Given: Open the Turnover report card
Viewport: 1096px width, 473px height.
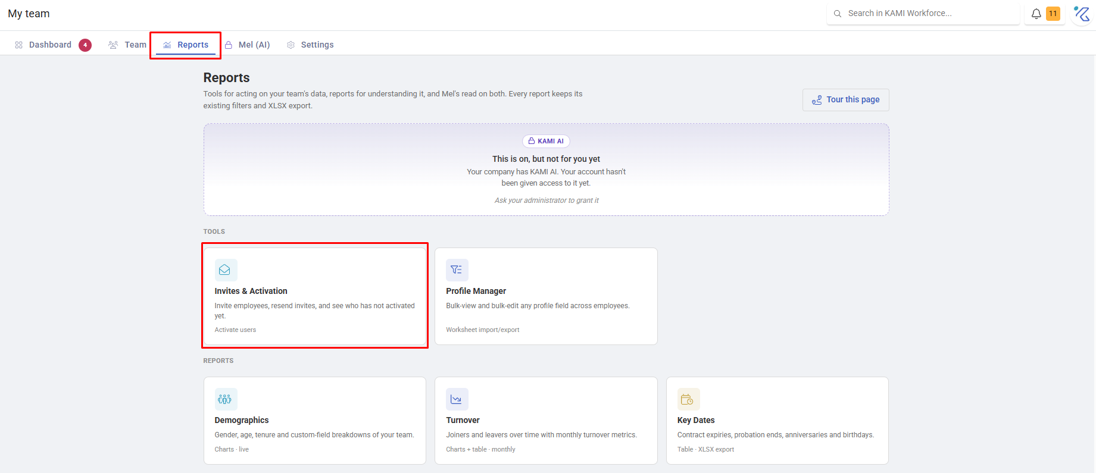Looking at the screenshot, I should tap(546, 421).
